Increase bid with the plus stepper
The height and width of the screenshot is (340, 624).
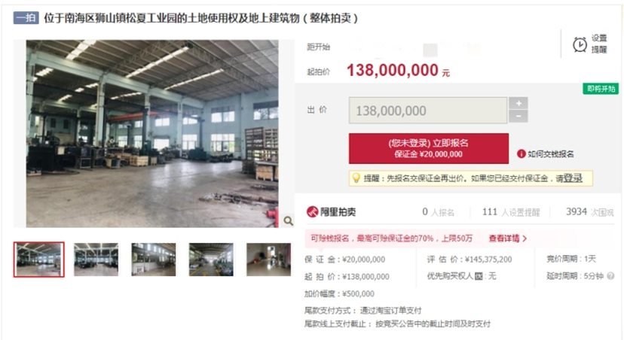(x=518, y=103)
